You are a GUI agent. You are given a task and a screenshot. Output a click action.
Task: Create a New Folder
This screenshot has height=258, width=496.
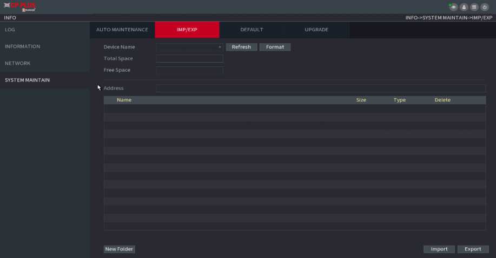pyautogui.click(x=119, y=249)
